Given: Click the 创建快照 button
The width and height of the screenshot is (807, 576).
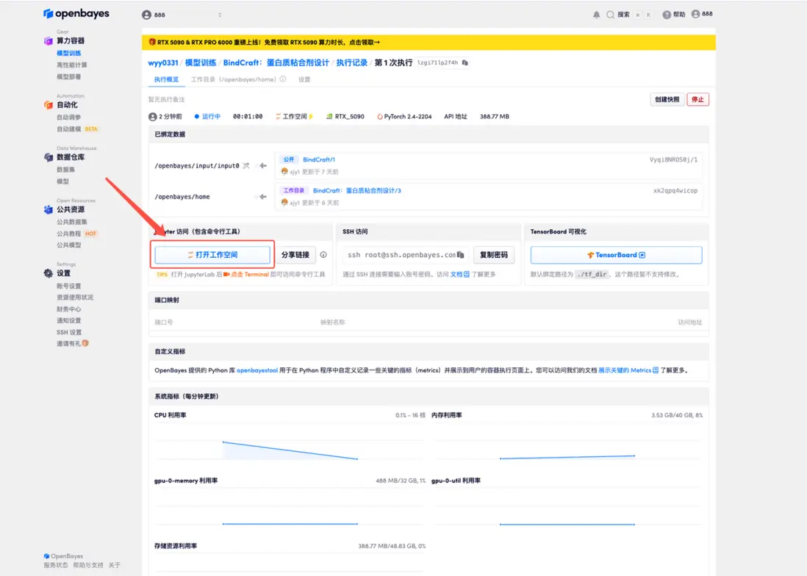Looking at the screenshot, I should click(667, 99).
